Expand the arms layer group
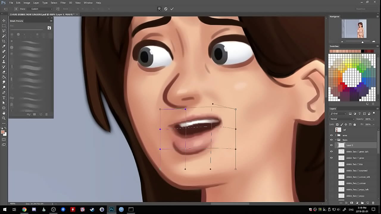This screenshot has height=214, width=381. (x=335, y=135)
